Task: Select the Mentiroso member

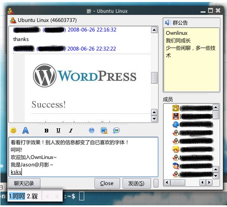Action: [192, 149]
